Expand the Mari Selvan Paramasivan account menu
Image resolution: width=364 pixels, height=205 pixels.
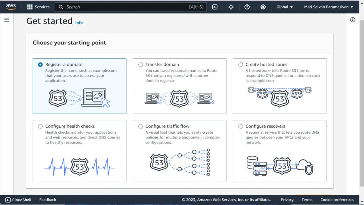329,7
